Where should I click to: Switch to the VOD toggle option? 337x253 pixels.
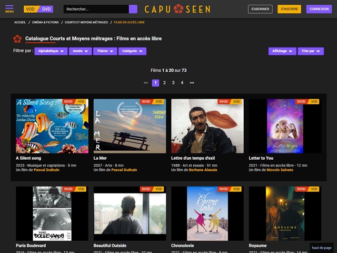tap(31, 9)
